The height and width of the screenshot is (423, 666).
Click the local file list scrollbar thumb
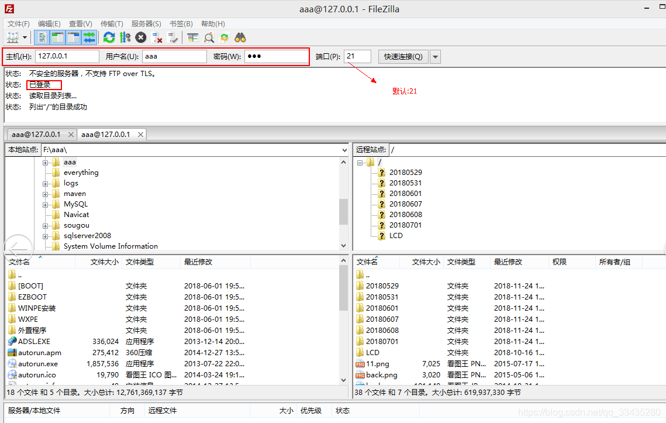pyautogui.click(x=344, y=289)
